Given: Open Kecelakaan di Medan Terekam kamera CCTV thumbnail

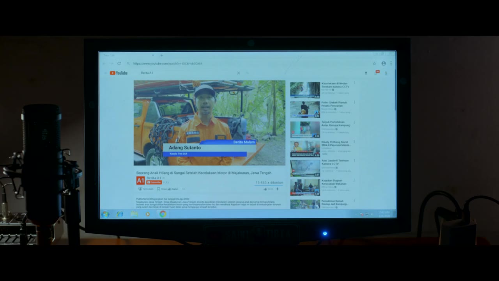Looking at the screenshot, I should click(305, 90).
